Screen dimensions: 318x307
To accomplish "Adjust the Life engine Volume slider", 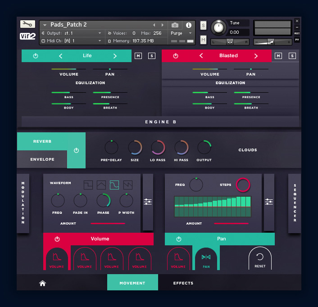I will pos(69,69).
